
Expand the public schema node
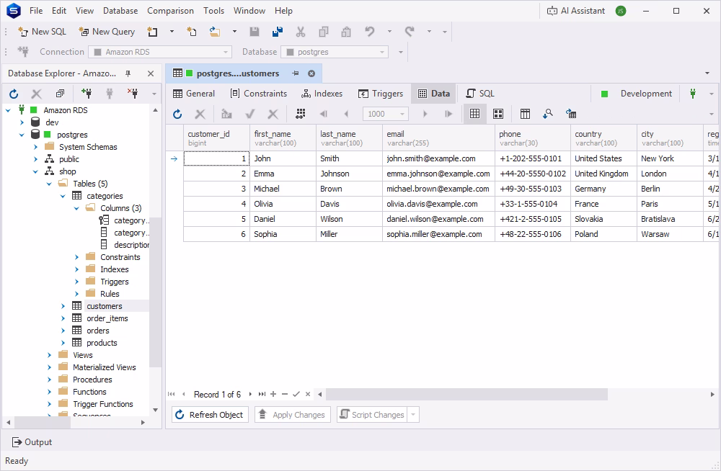pyautogui.click(x=36, y=159)
